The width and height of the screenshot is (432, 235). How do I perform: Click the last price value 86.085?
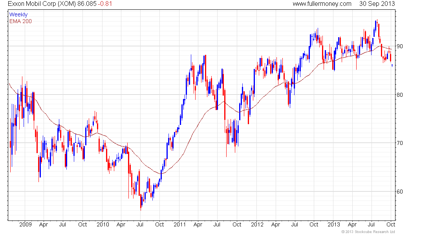point(87,4)
